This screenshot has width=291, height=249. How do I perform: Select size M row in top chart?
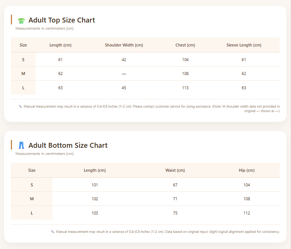[145, 73]
